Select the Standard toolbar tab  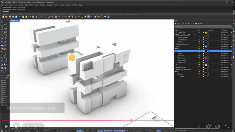6,14
